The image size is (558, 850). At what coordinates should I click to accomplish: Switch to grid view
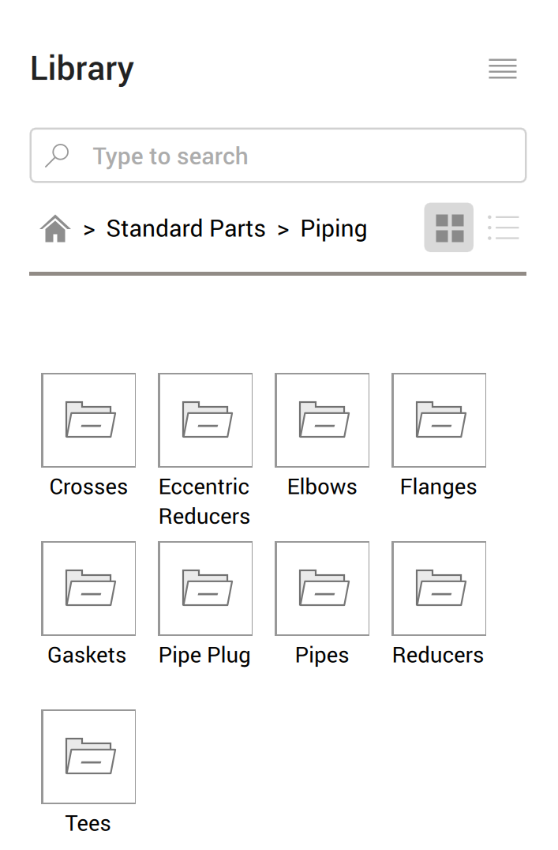click(449, 228)
